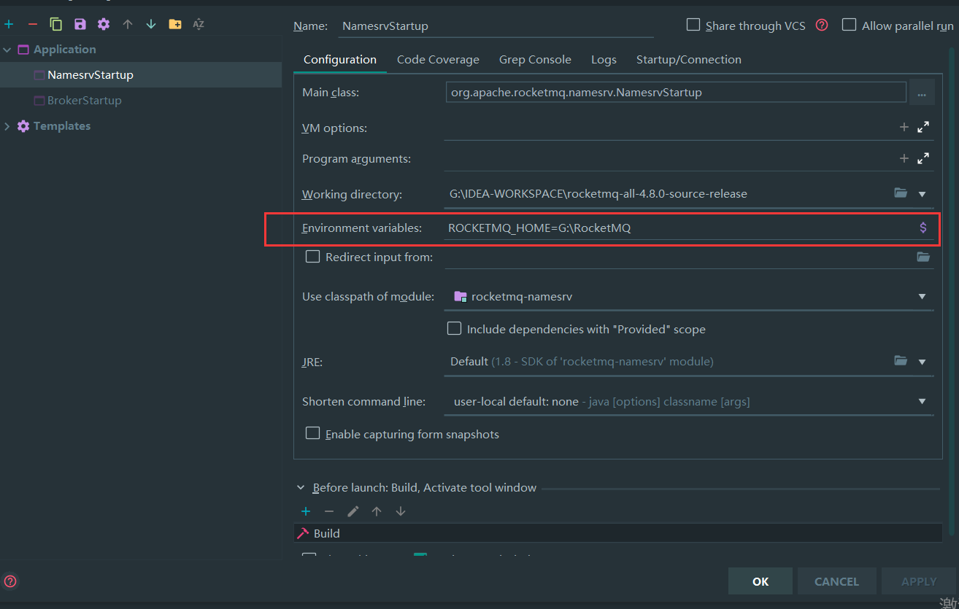Edit environment variables via dollar icon
The width and height of the screenshot is (959, 609).
click(923, 228)
